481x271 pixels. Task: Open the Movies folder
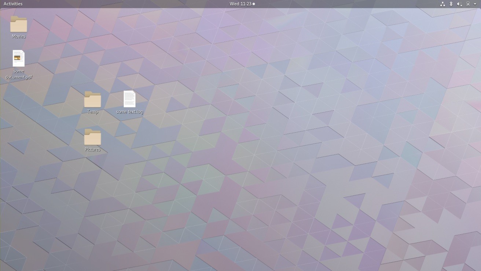pyautogui.click(x=18, y=24)
